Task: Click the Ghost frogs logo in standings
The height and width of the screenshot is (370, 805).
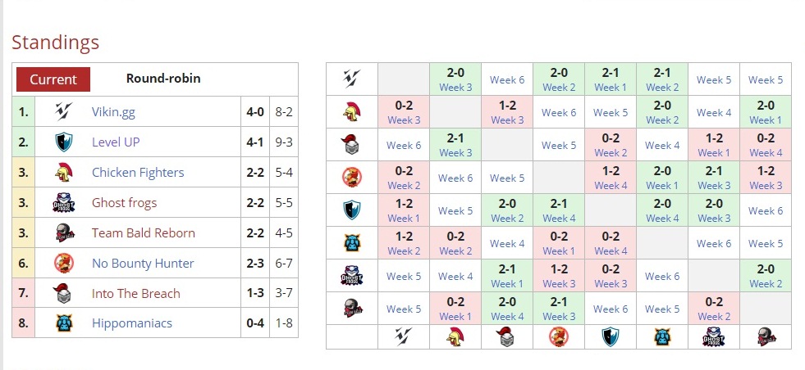Action: 64,203
